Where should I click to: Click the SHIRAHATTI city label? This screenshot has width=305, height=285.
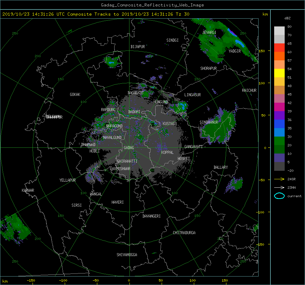pos(127,161)
